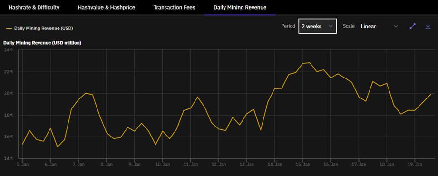Image resolution: width=438 pixels, height=176 pixels.
Task: Click the 10. Jan x-axis label
Action: pyautogui.click(x=162, y=164)
